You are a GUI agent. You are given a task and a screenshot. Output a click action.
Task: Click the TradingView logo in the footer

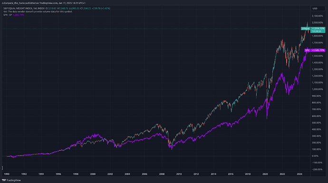click(x=11, y=180)
